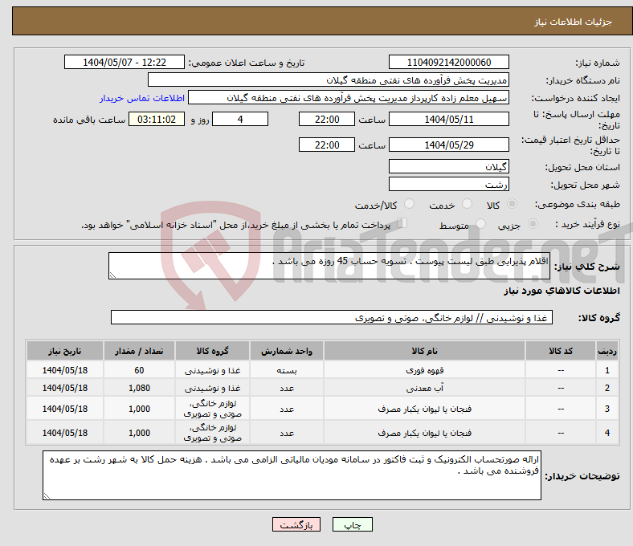633x546 pixels.
Task: Click the تاریخ نیاز column header
Action: (x=65, y=352)
